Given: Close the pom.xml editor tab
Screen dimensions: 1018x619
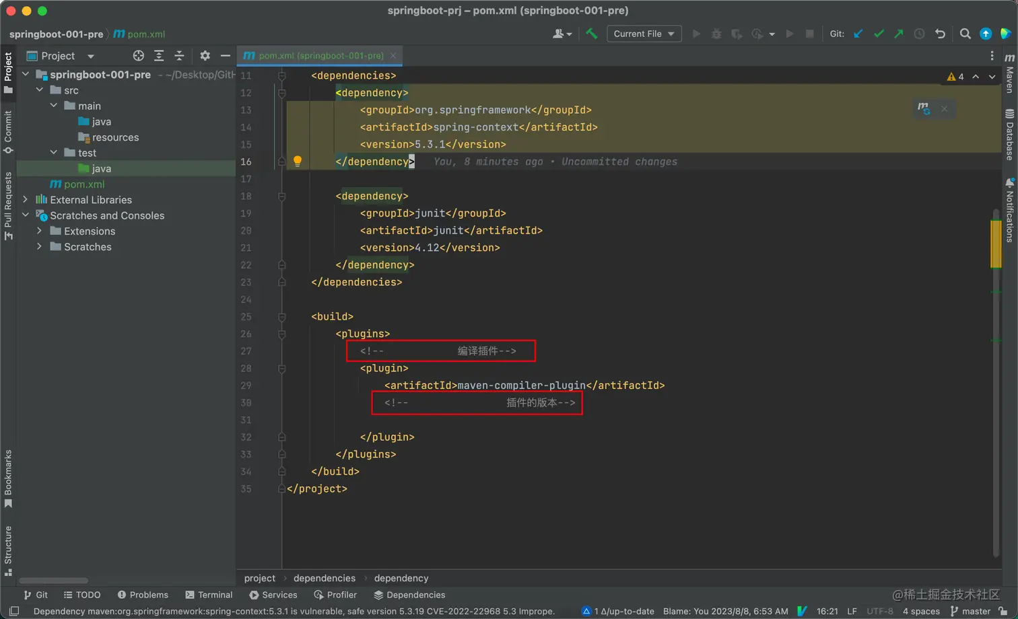Looking at the screenshot, I should point(393,56).
